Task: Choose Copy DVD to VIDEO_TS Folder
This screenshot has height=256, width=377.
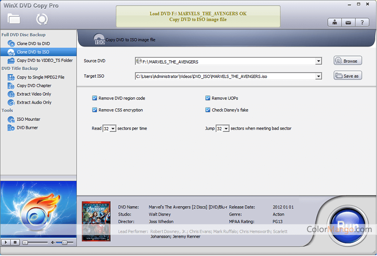Action: 44,60
